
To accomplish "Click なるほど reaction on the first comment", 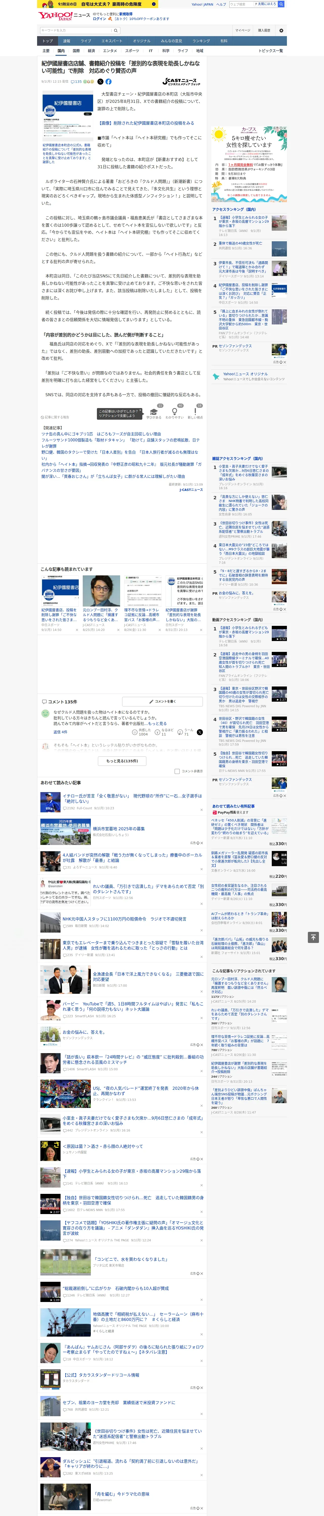I will click(164, 733).
